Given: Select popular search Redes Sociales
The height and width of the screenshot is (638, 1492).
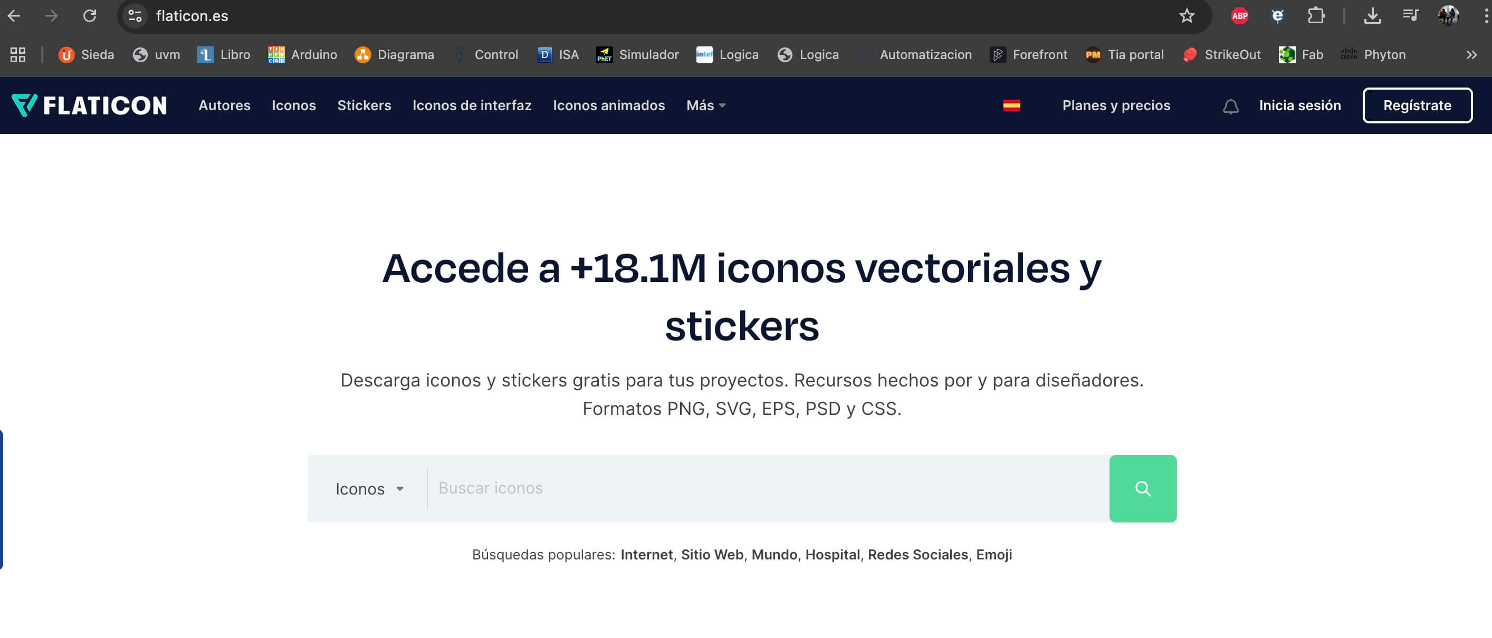Looking at the screenshot, I should pyautogui.click(x=917, y=555).
